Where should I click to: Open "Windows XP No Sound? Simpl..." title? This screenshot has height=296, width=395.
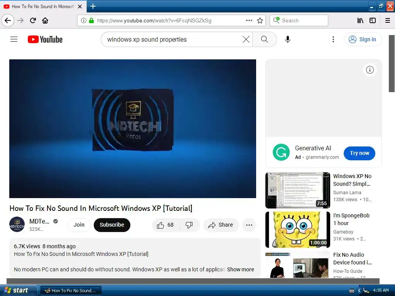pos(352,180)
